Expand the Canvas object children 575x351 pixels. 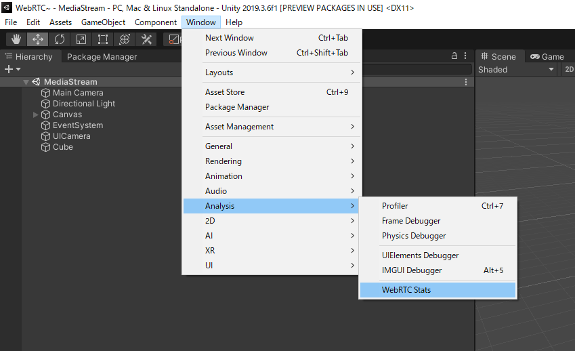(x=36, y=115)
